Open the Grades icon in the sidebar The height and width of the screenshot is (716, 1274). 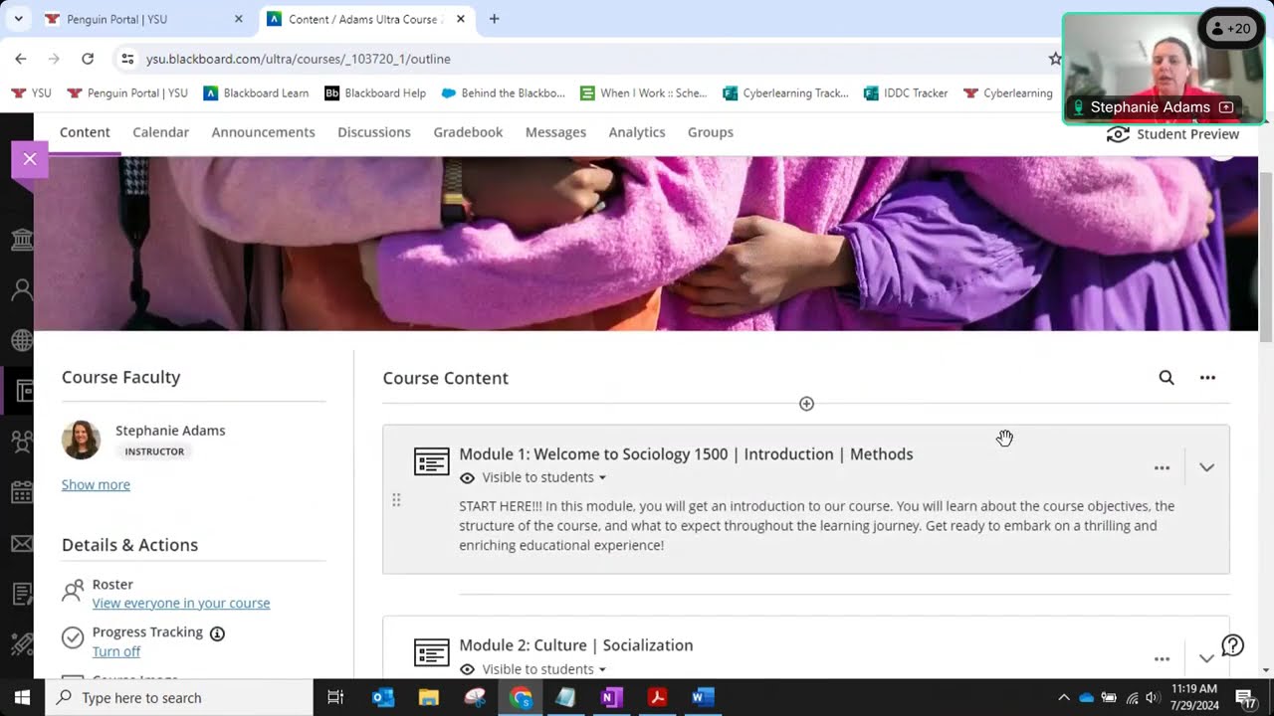[21, 595]
